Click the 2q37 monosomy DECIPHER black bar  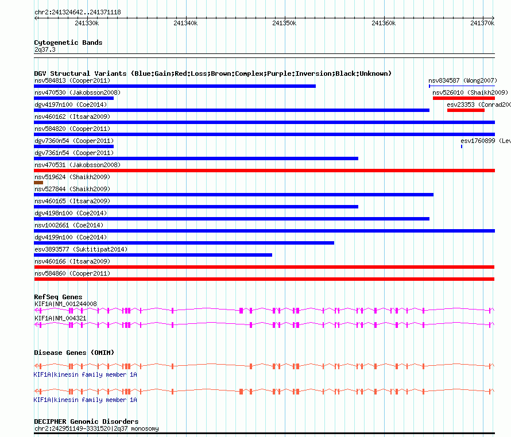pos(264,434)
